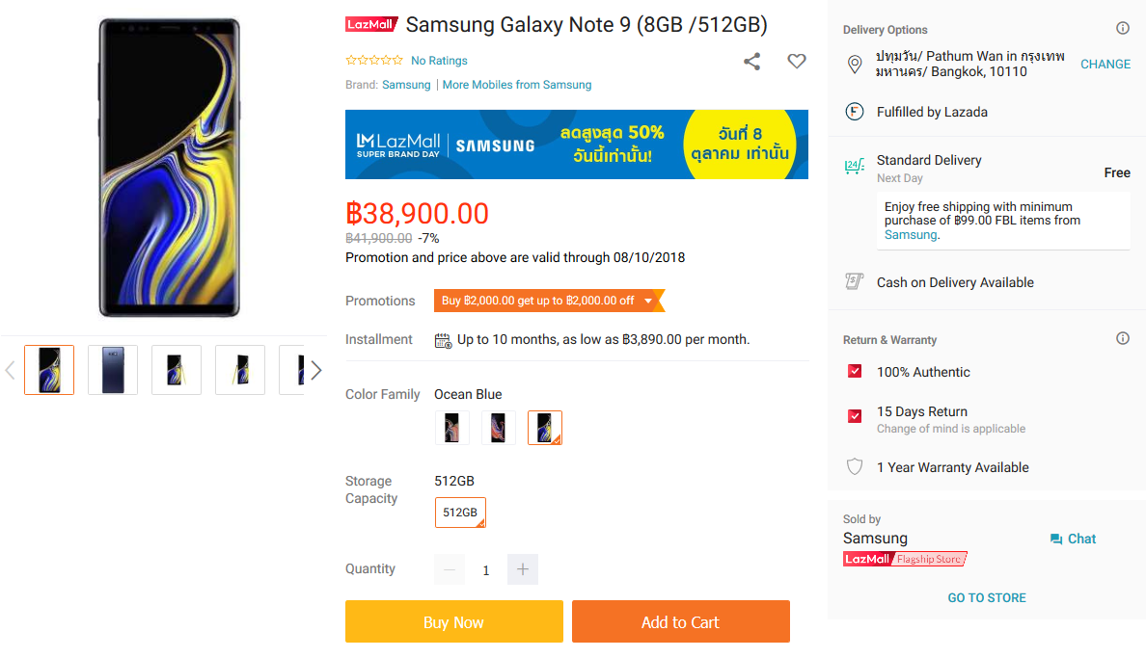Add product to wishlist with heart icon
This screenshot has height=658, width=1146.
(797, 62)
